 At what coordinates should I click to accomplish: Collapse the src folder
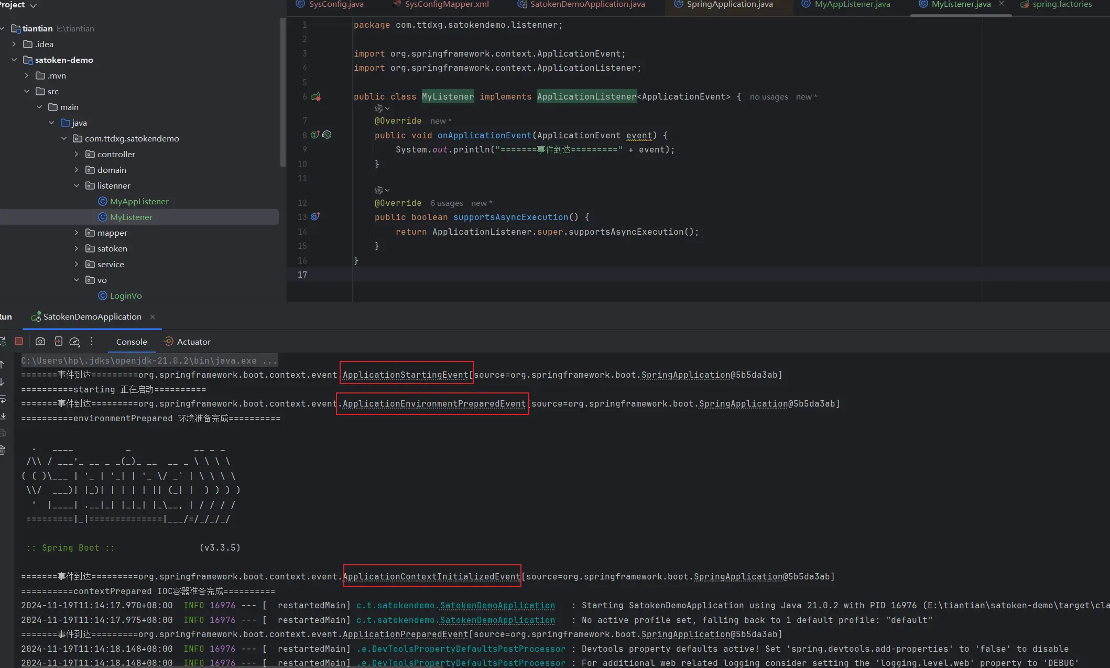27,91
